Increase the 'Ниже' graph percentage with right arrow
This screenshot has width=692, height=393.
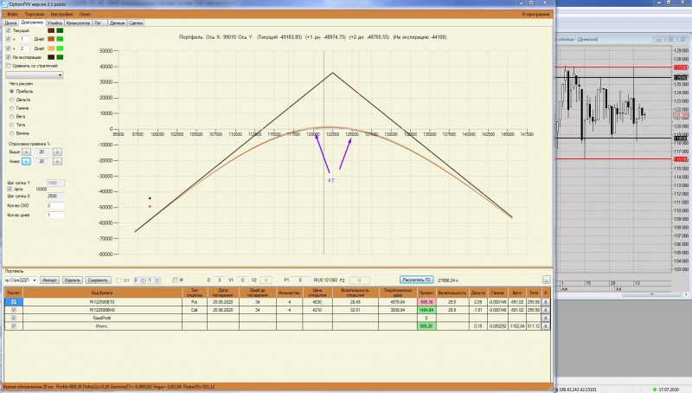[x=57, y=162]
